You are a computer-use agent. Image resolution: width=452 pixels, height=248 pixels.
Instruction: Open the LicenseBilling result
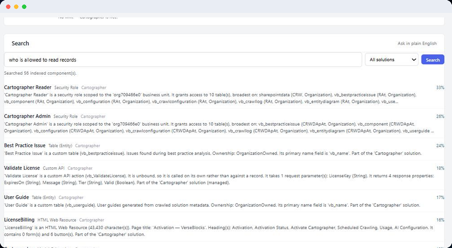point(19,220)
